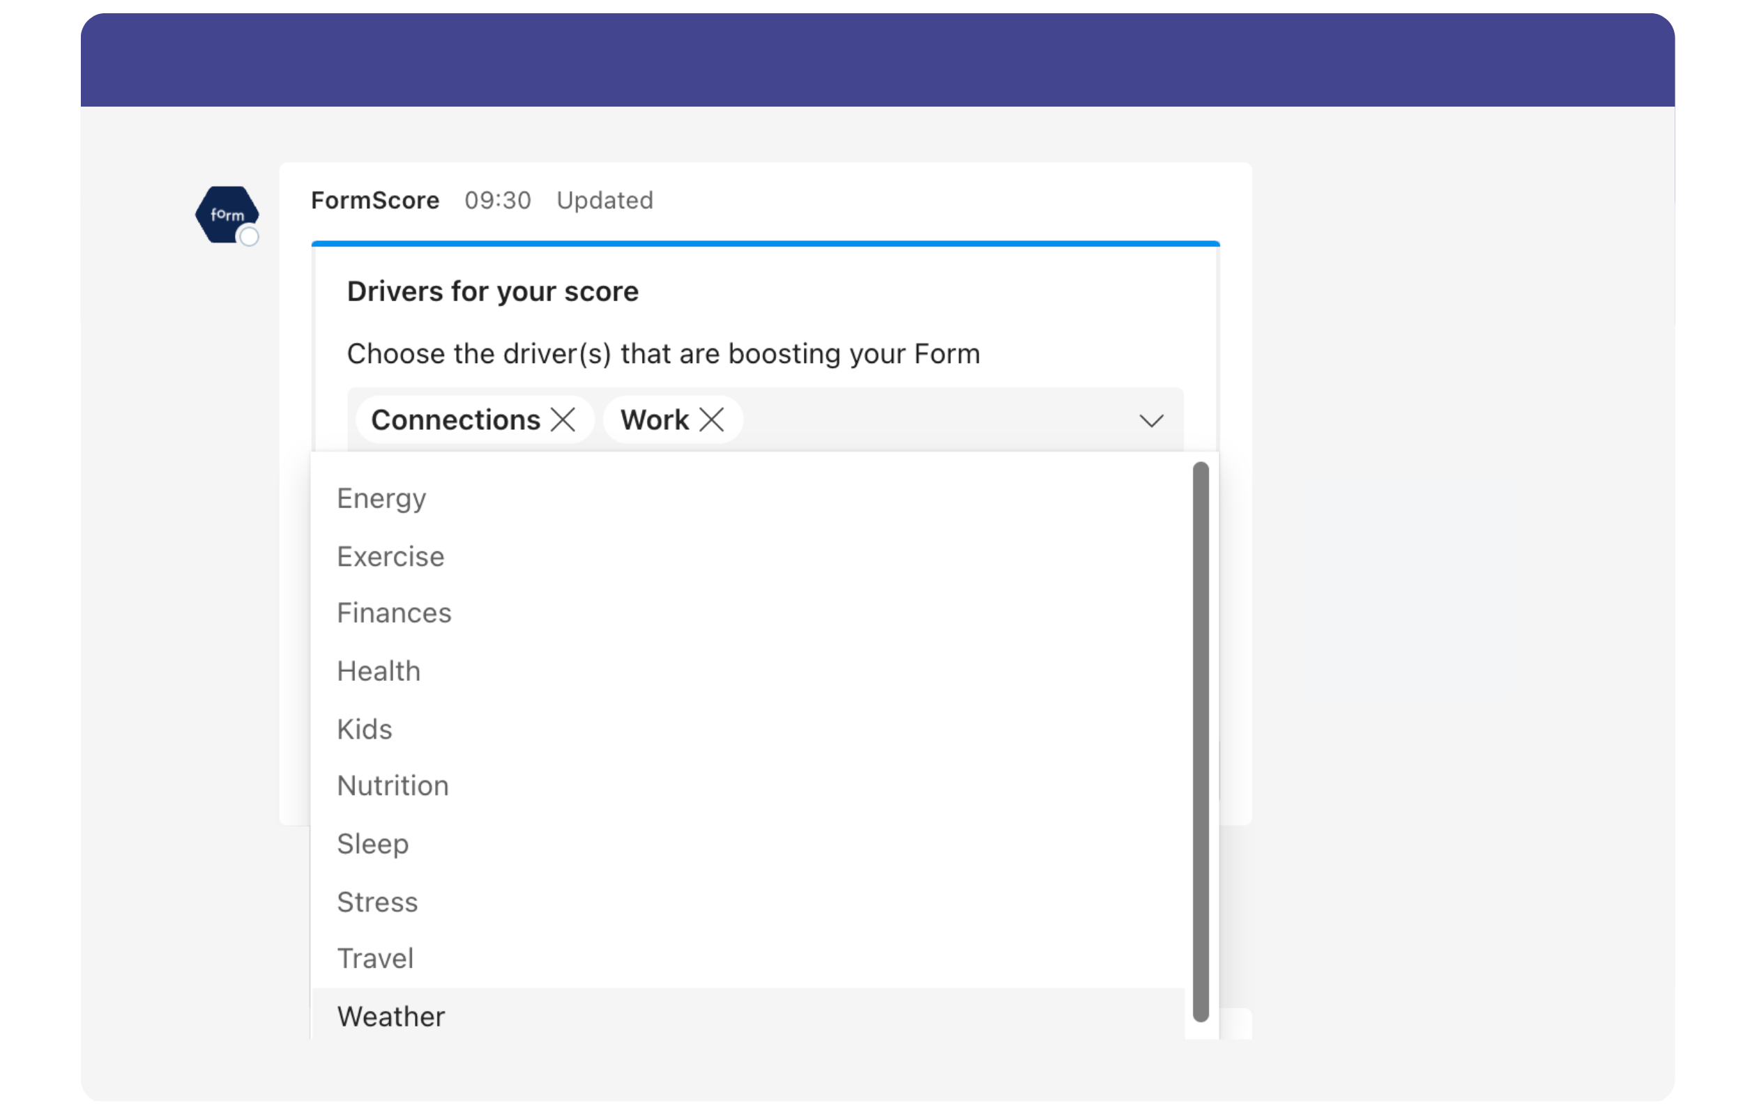Screen dimensions: 1743x1115
Task: Pick Sleep as a driver
Action: pyautogui.click(x=748, y=844)
